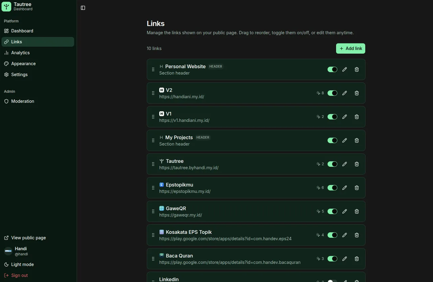433x282 pixels.
Task: Switch off the Tautree link
Action: click(333, 164)
